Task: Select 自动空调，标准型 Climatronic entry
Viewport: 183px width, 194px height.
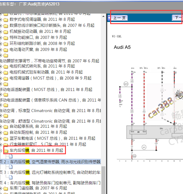Action: 51,111
